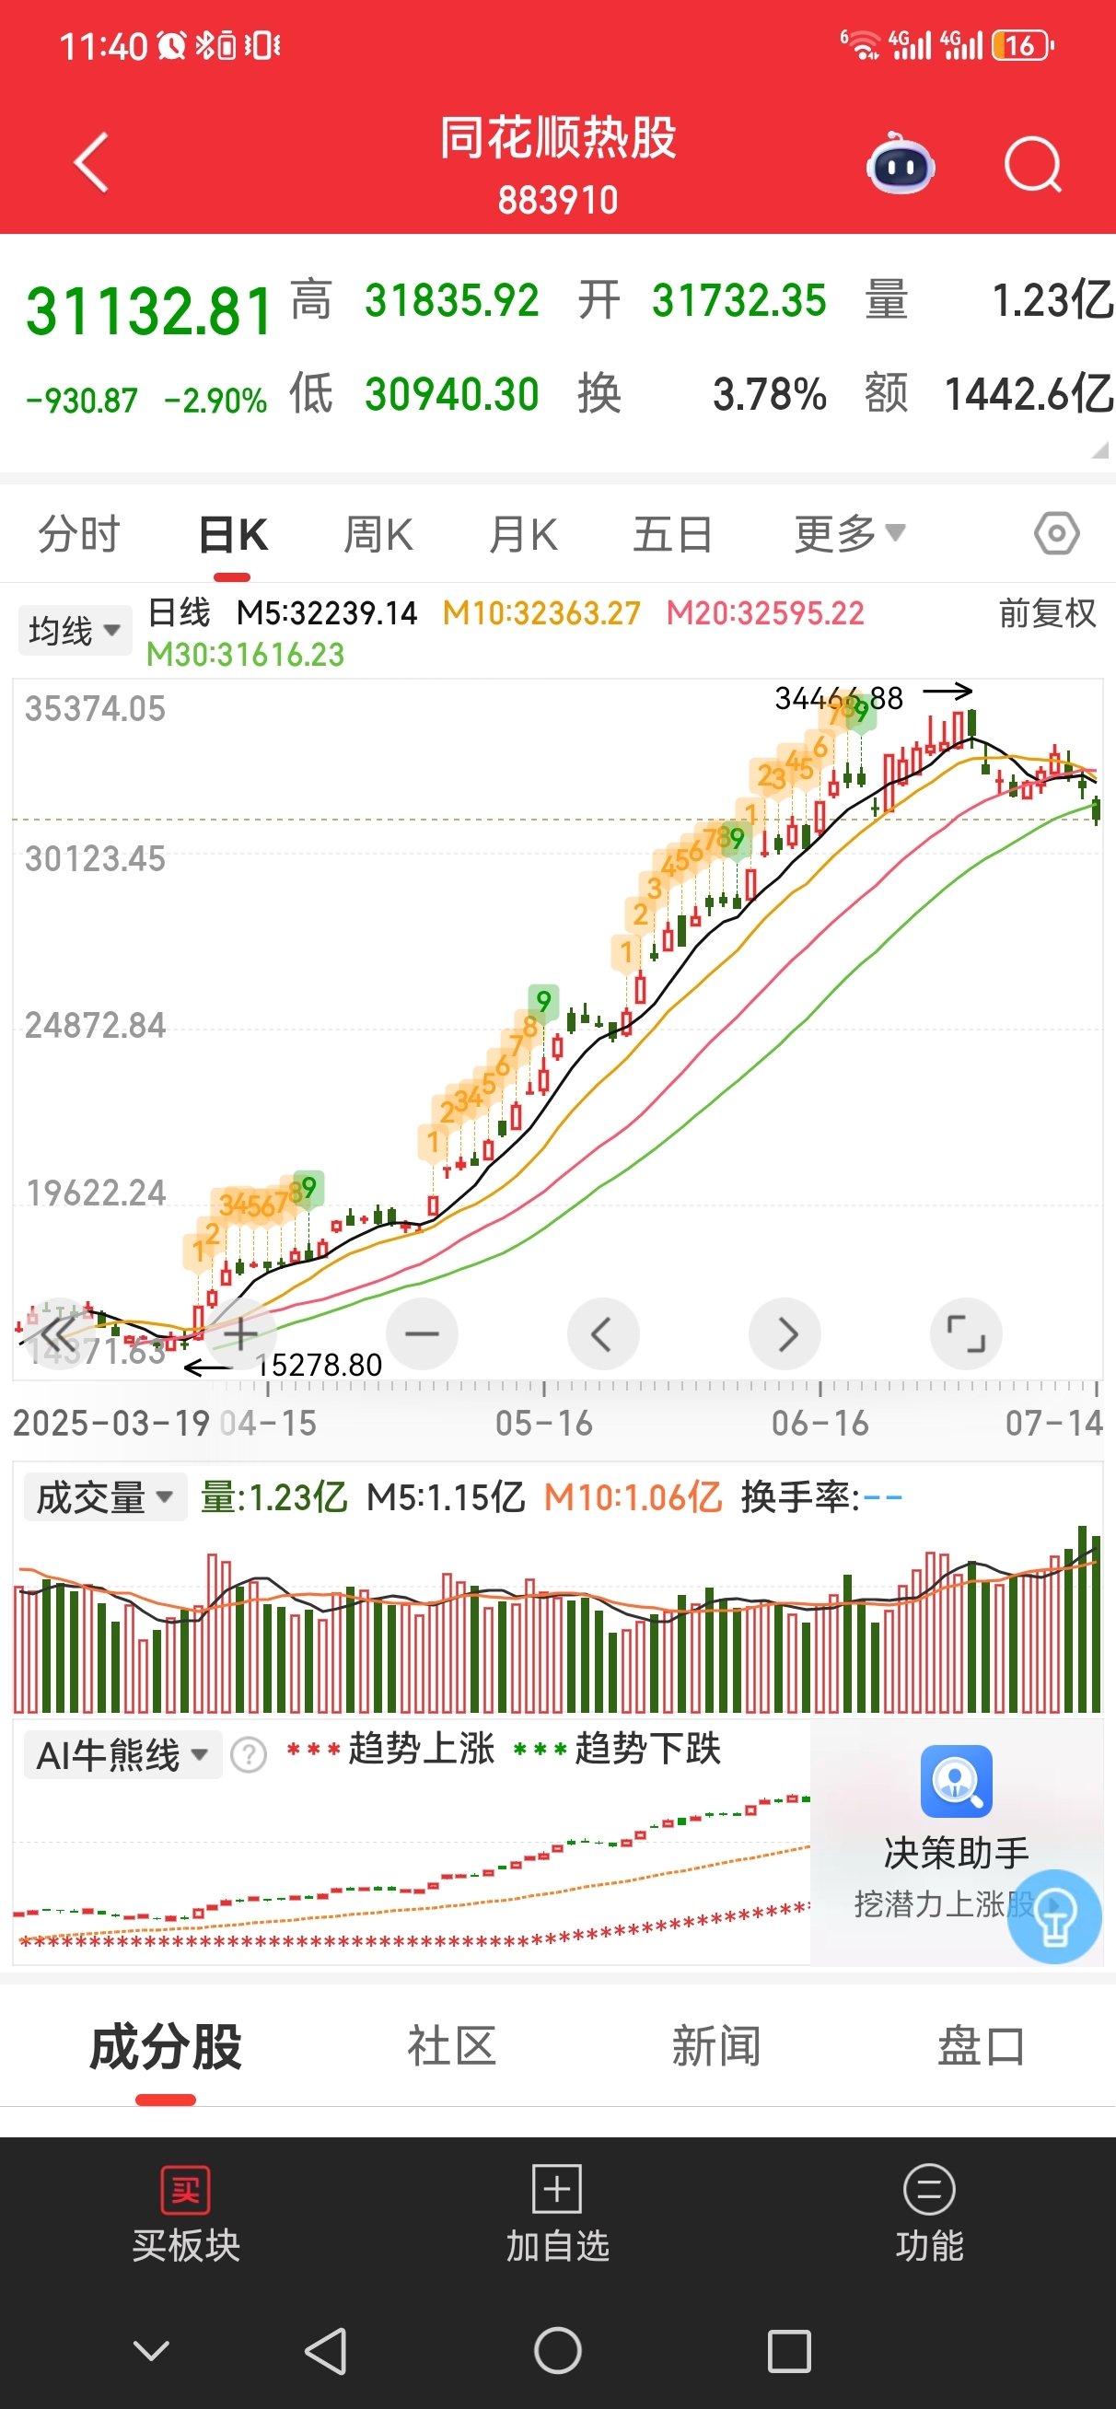Tap Android home circle button
Image resolution: width=1116 pixels, height=2409 pixels.
tap(557, 2350)
